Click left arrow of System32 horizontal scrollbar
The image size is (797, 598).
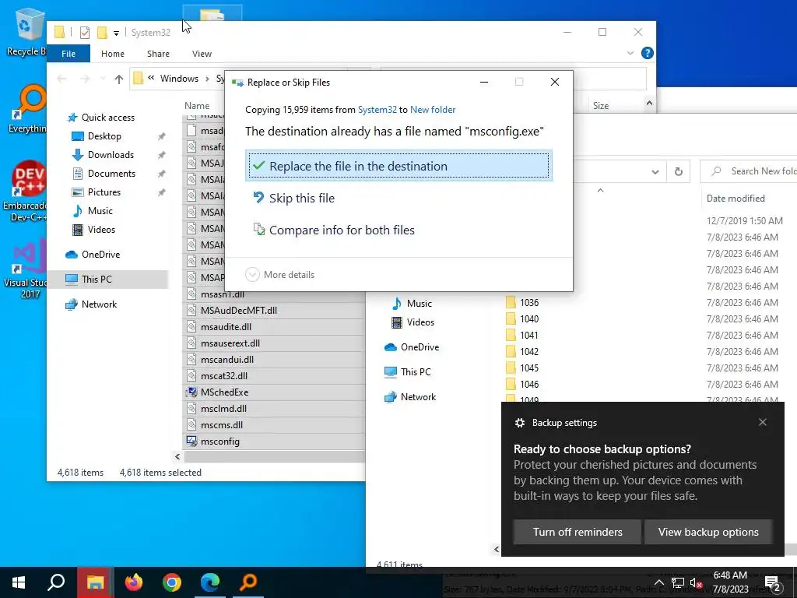coord(177,456)
